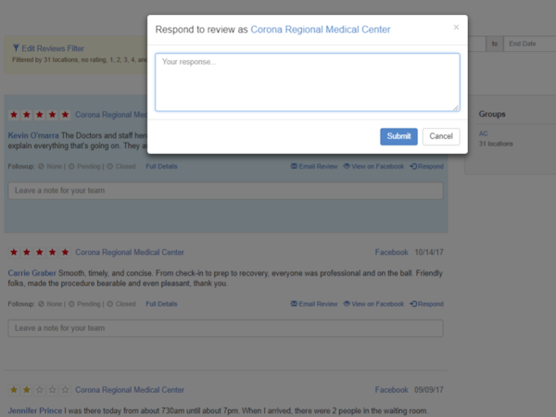
Task: Open the AC group link
Action: 483,133
